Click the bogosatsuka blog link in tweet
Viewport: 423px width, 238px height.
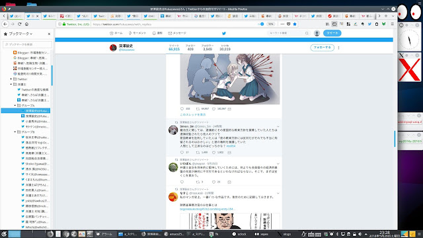(x=208, y=209)
